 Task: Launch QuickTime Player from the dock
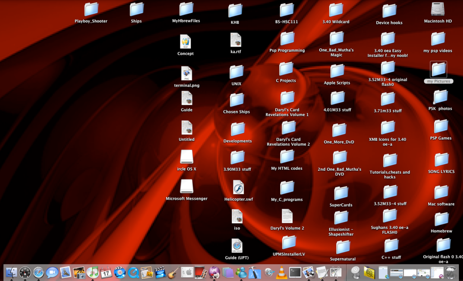click(134, 272)
